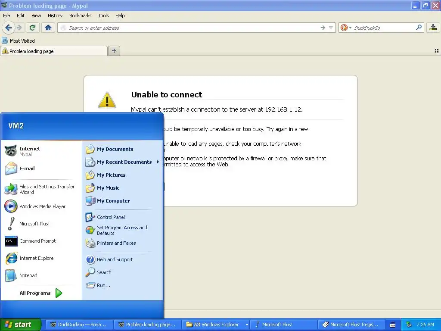Screen dimensions: 441x331
Task: Click the 7:26 AM clock
Action: pos(425,325)
